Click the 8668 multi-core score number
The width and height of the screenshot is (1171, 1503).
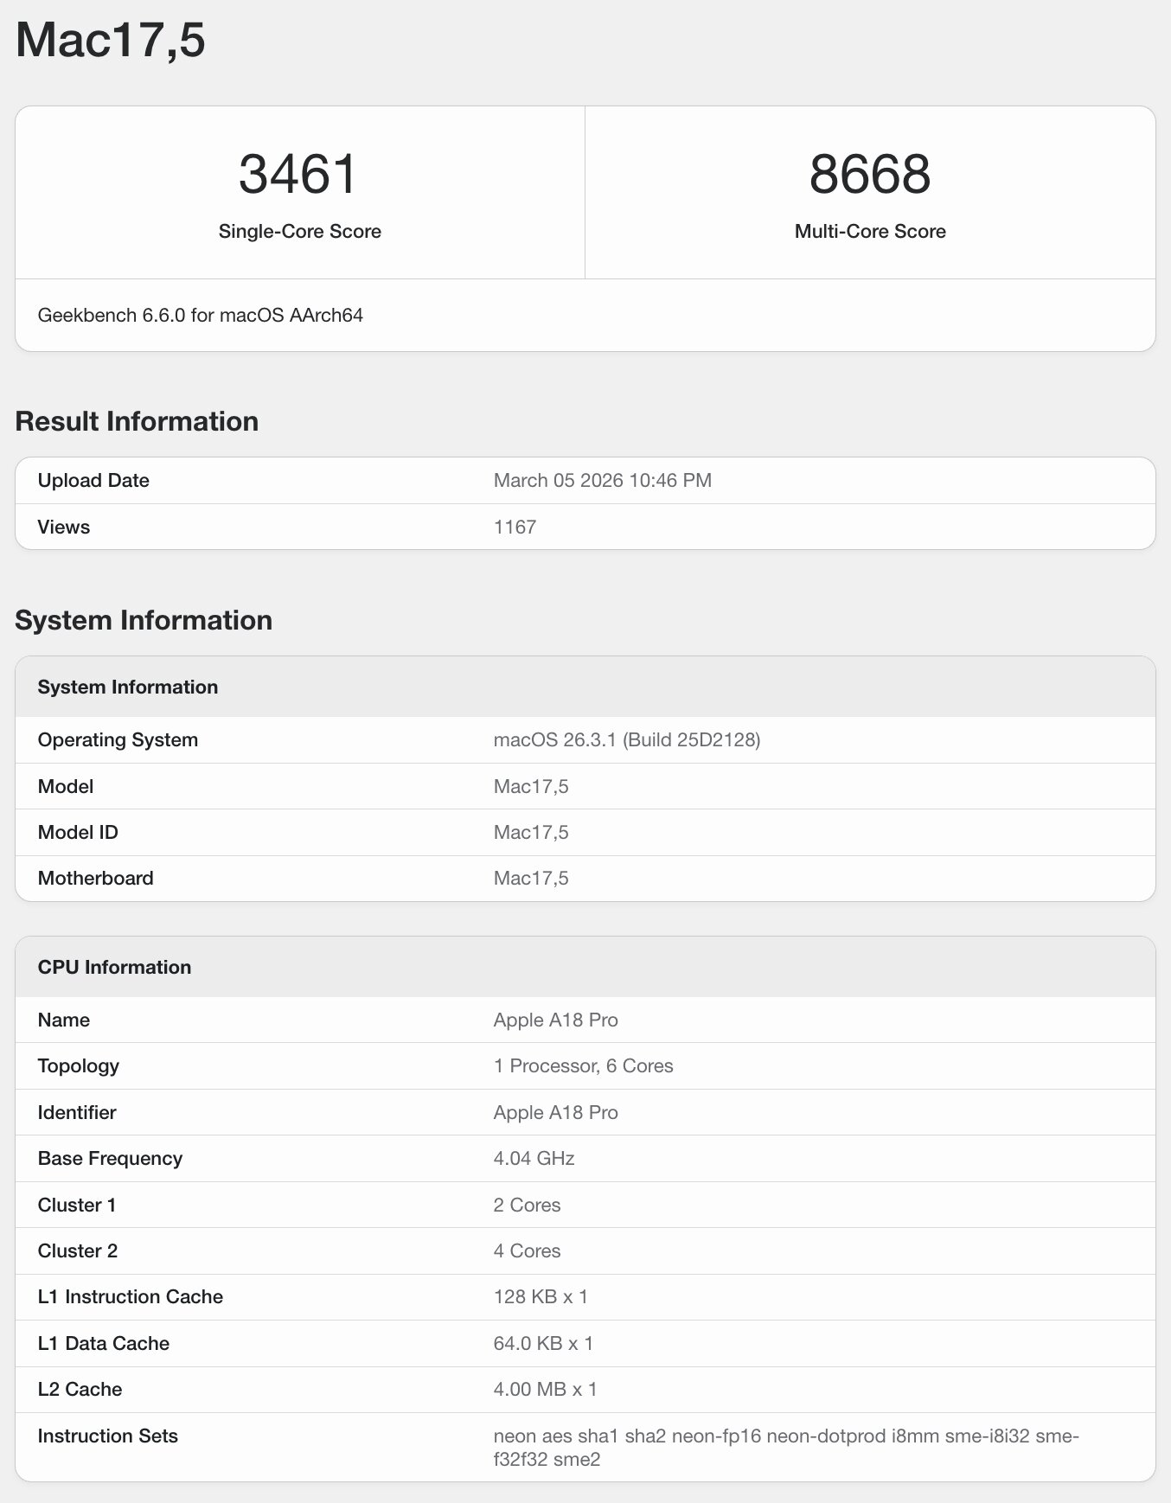click(869, 174)
